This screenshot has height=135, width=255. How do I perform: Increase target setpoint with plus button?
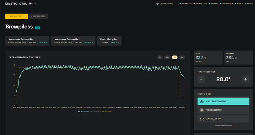[245, 79]
